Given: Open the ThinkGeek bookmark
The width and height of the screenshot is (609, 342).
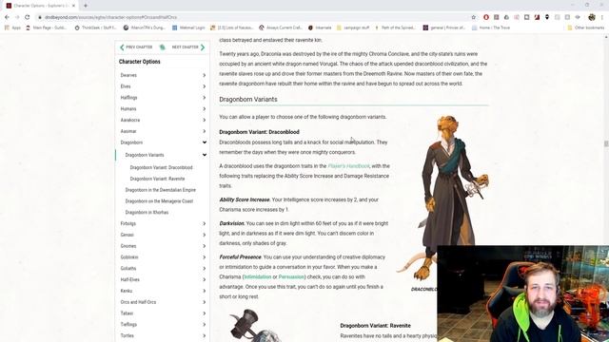Looking at the screenshot, I should pyautogui.click(x=95, y=28).
